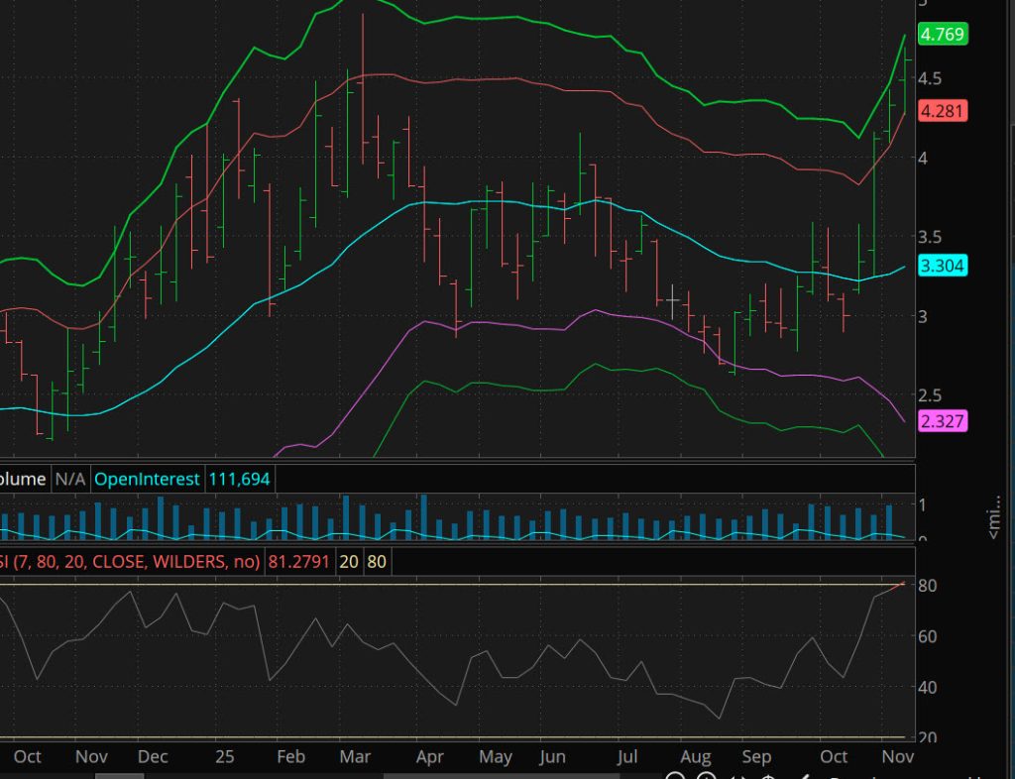Click the 80 overbought label in RSI header
1015x779 pixels.
(x=377, y=562)
